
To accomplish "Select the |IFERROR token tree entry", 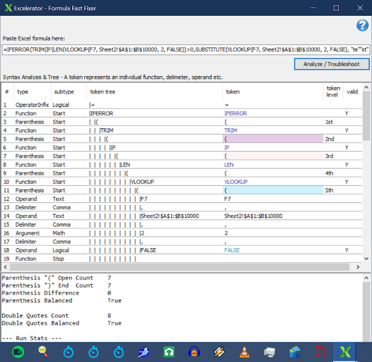I will point(101,113).
